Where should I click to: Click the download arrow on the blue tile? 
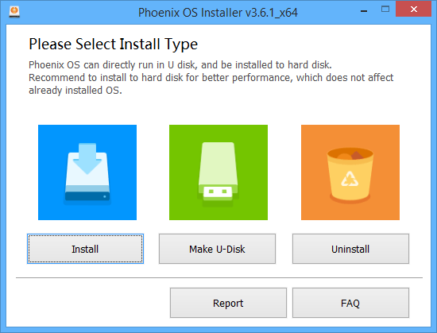point(87,158)
